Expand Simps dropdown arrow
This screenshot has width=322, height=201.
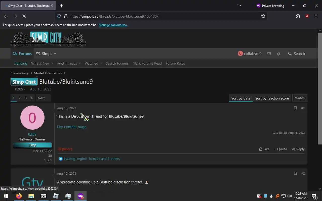(55, 54)
